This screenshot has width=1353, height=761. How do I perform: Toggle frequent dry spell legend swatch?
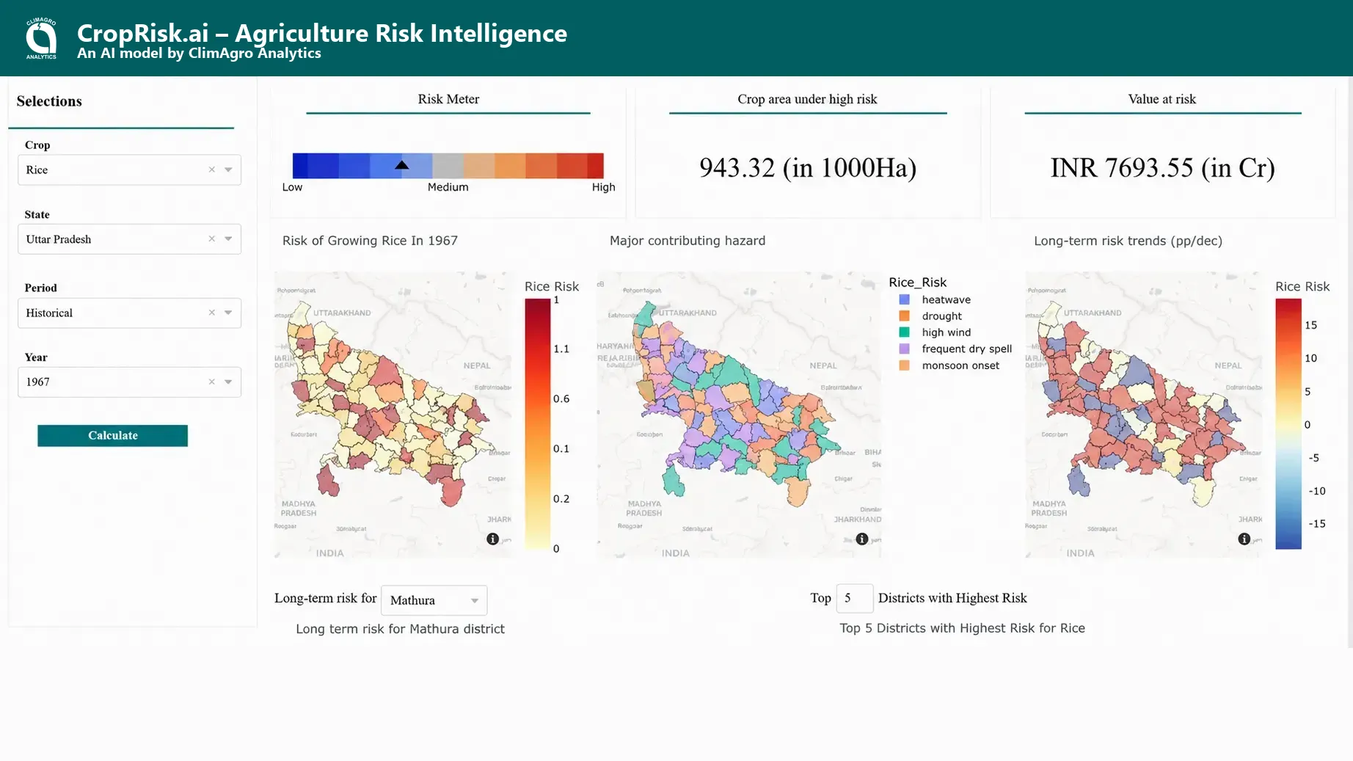(905, 349)
